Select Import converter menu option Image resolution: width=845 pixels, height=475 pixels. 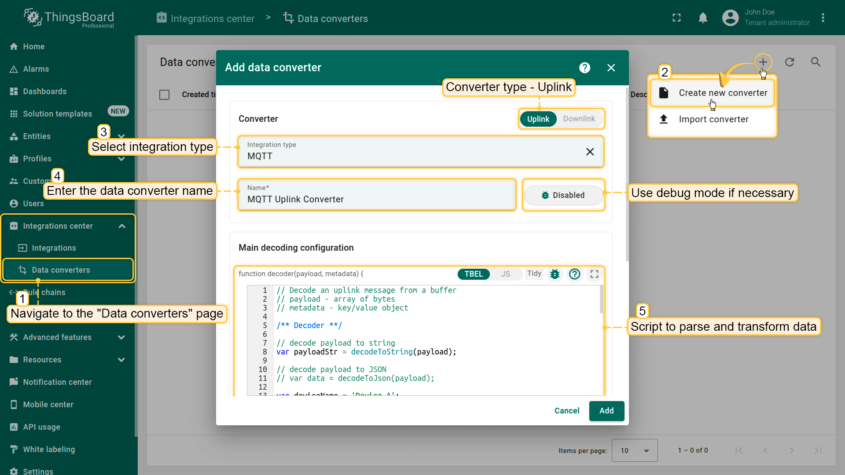tap(713, 119)
